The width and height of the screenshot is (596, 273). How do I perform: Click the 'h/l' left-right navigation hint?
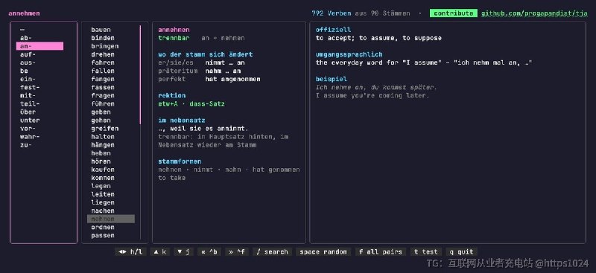click(130, 251)
